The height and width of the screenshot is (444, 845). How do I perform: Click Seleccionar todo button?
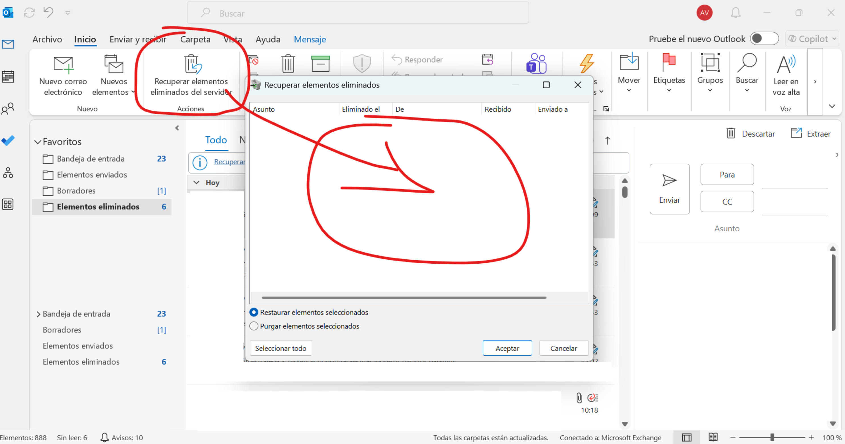click(x=281, y=348)
